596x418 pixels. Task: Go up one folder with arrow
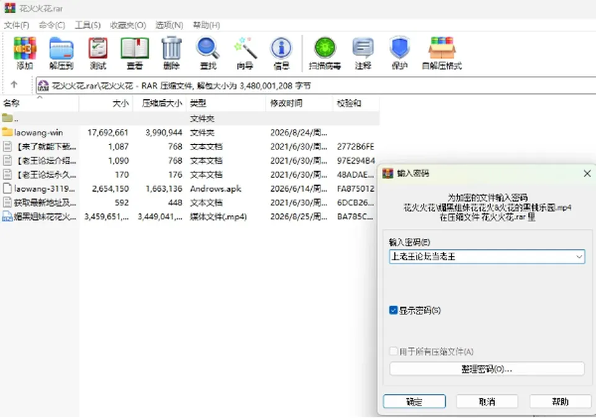click(14, 85)
